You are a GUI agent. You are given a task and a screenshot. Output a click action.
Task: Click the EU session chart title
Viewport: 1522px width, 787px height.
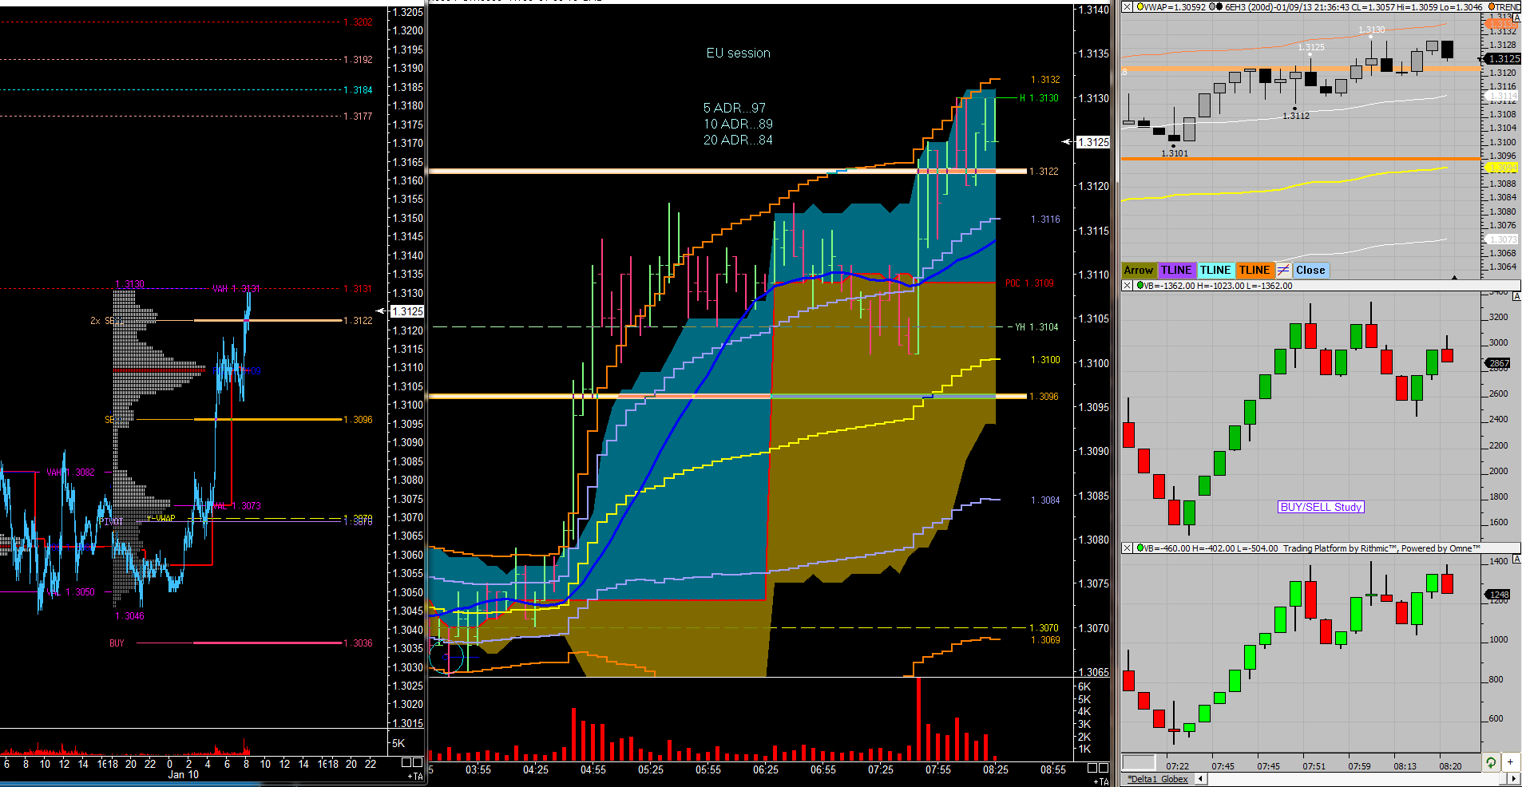[x=738, y=53]
